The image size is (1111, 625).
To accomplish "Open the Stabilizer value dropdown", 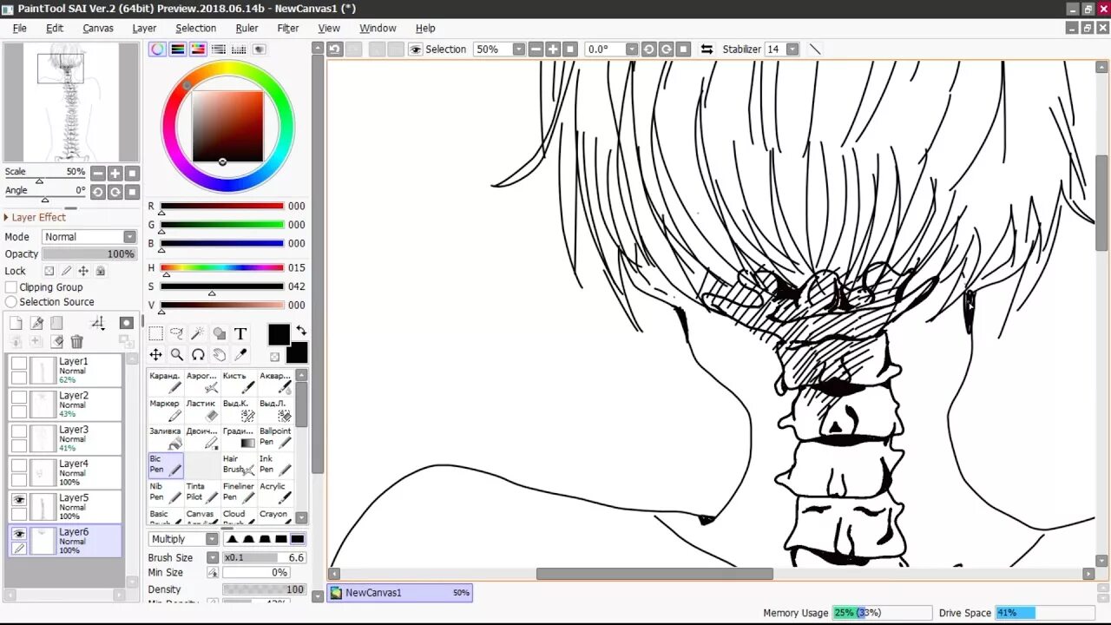I will click(792, 49).
